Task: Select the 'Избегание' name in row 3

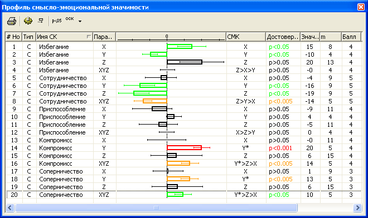Action: tap(54, 62)
